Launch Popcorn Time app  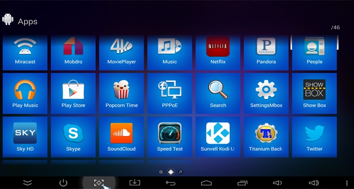pyautogui.click(x=121, y=94)
